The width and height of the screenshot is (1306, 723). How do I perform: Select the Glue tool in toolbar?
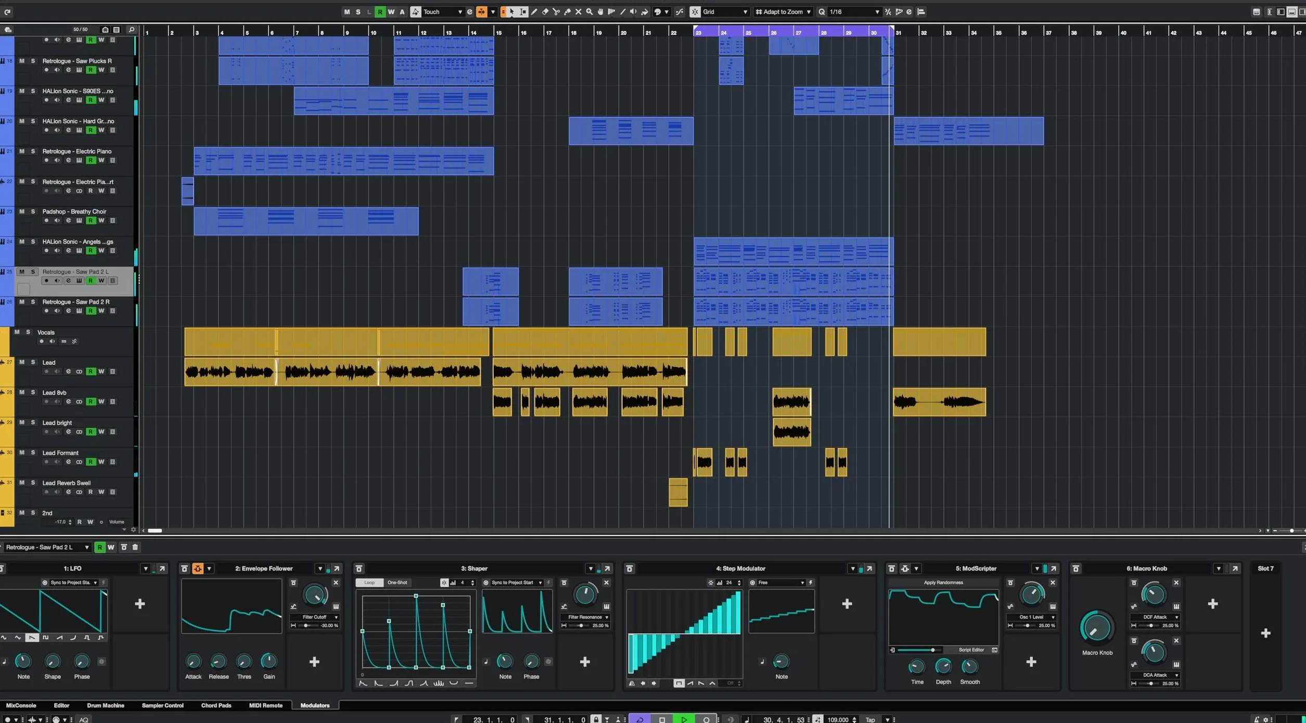click(x=567, y=11)
